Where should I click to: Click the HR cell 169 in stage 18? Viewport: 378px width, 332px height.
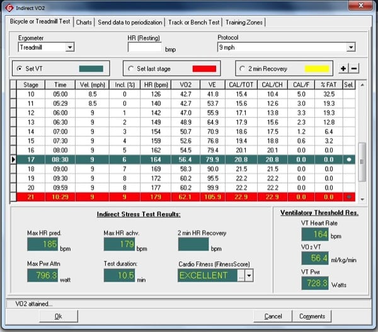[x=156, y=169]
